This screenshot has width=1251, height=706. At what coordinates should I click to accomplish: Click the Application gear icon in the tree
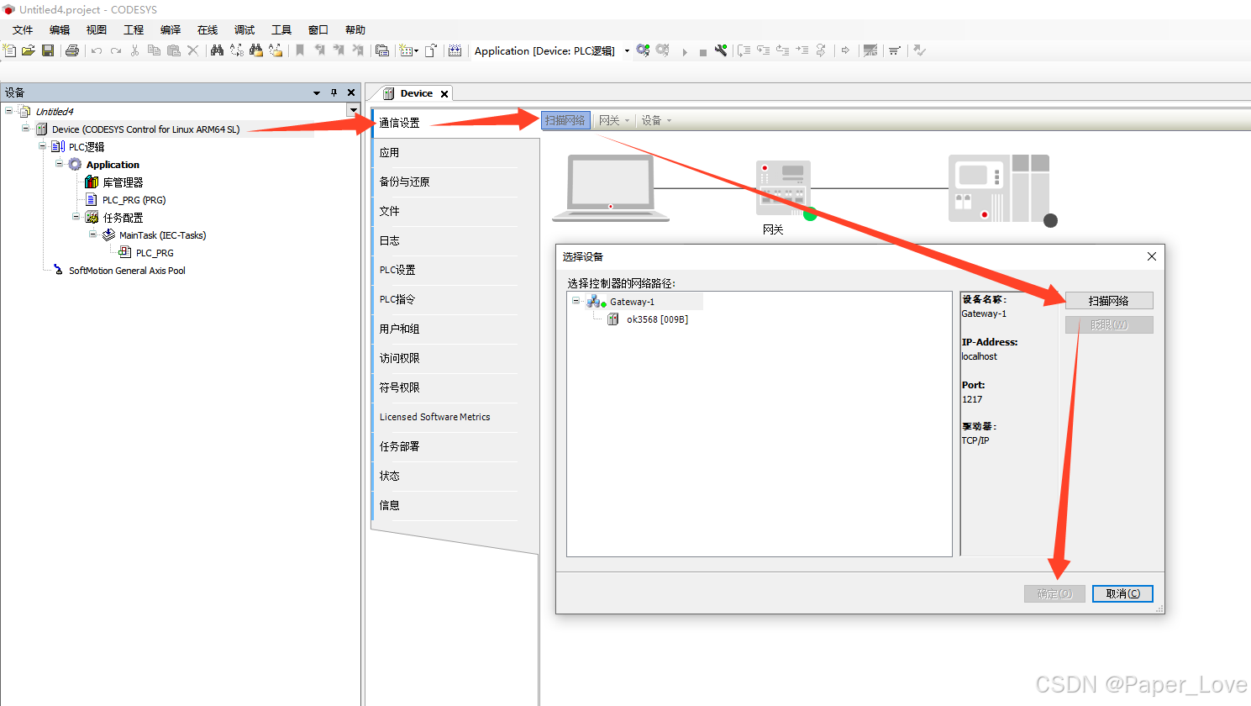[x=75, y=165]
